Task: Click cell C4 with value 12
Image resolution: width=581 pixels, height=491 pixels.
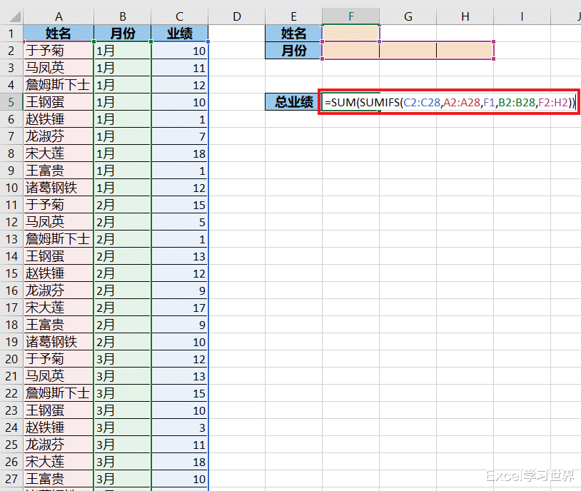Action: (x=180, y=85)
